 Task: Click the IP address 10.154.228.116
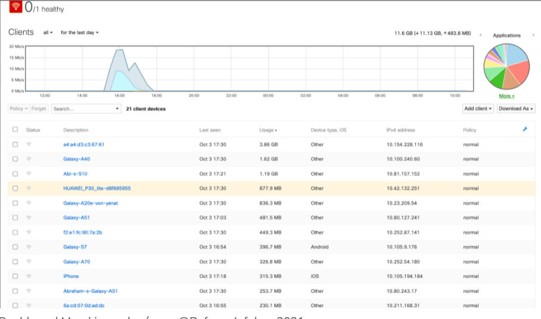click(x=405, y=145)
